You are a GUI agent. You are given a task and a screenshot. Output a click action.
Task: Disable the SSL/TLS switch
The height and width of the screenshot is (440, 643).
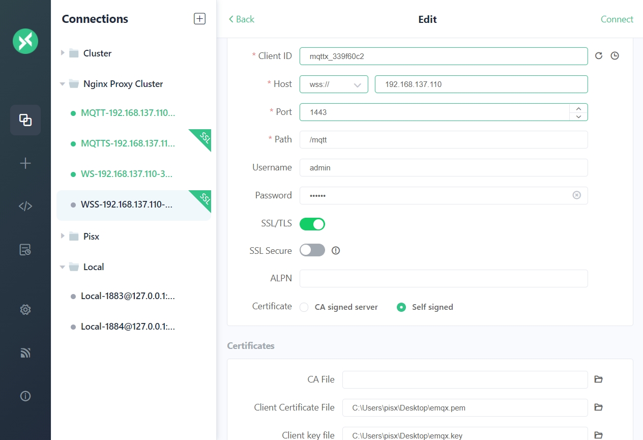pos(312,224)
